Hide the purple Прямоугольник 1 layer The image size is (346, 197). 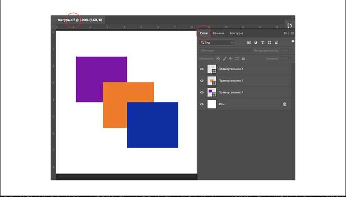coord(202,92)
